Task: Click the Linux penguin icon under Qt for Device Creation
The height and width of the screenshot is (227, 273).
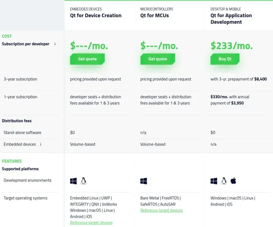Action: click(84, 181)
